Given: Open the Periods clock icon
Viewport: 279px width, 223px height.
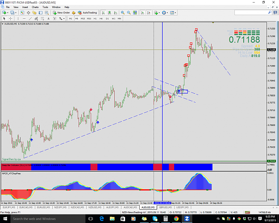Looking at the screenshot, I should (164, 12).
